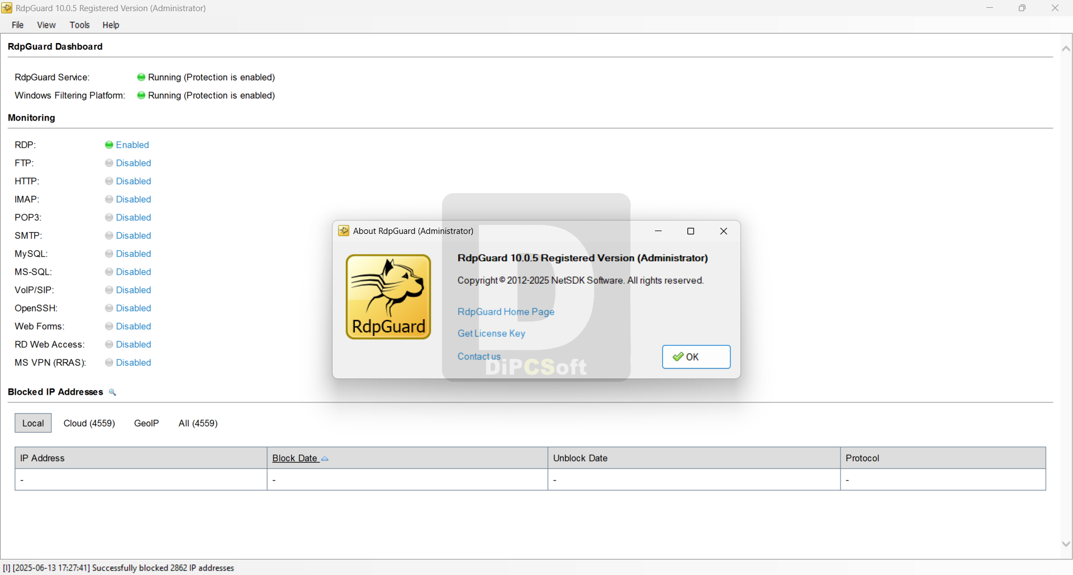
Task: Open the Help menu
Action: (111, 25)
